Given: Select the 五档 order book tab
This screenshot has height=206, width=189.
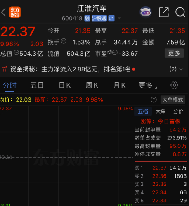Looking at the screenshot, I should pos(143,111).
